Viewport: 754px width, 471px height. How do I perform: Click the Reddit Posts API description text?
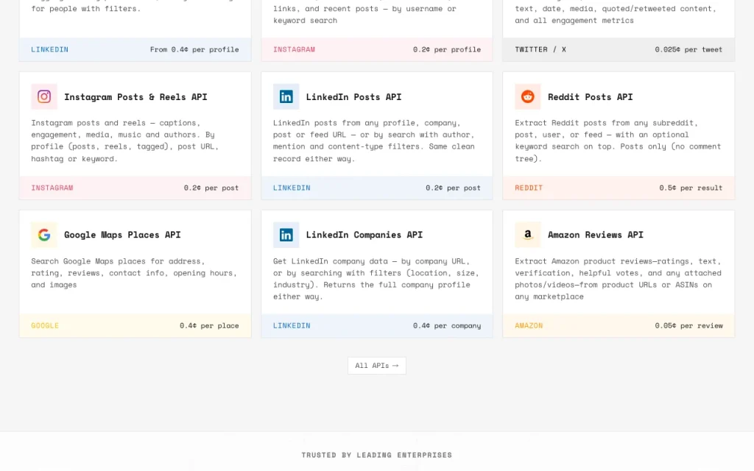point(618,141)
